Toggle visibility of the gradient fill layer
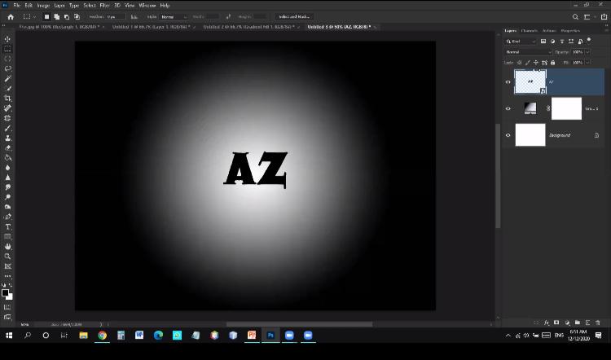The width and height of the screenshot is (611, 360). click(508, 108)
